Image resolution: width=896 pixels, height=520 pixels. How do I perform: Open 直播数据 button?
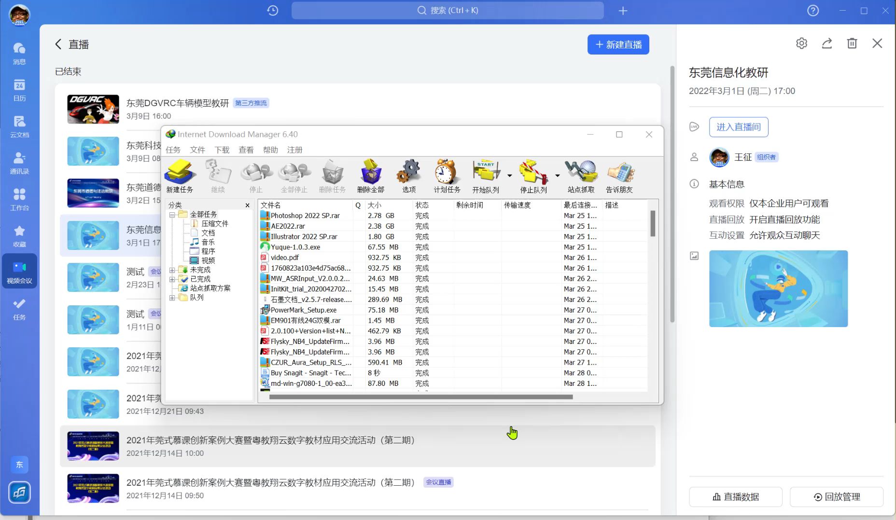pyautogui.click(x=736, y=497)
